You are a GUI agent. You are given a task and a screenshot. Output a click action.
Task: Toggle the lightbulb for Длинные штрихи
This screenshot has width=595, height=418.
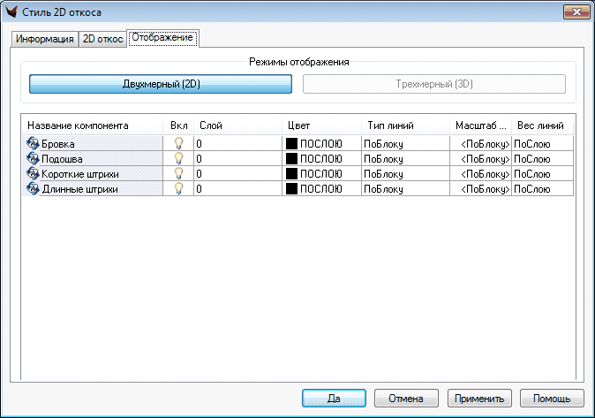tap(178, 188)
